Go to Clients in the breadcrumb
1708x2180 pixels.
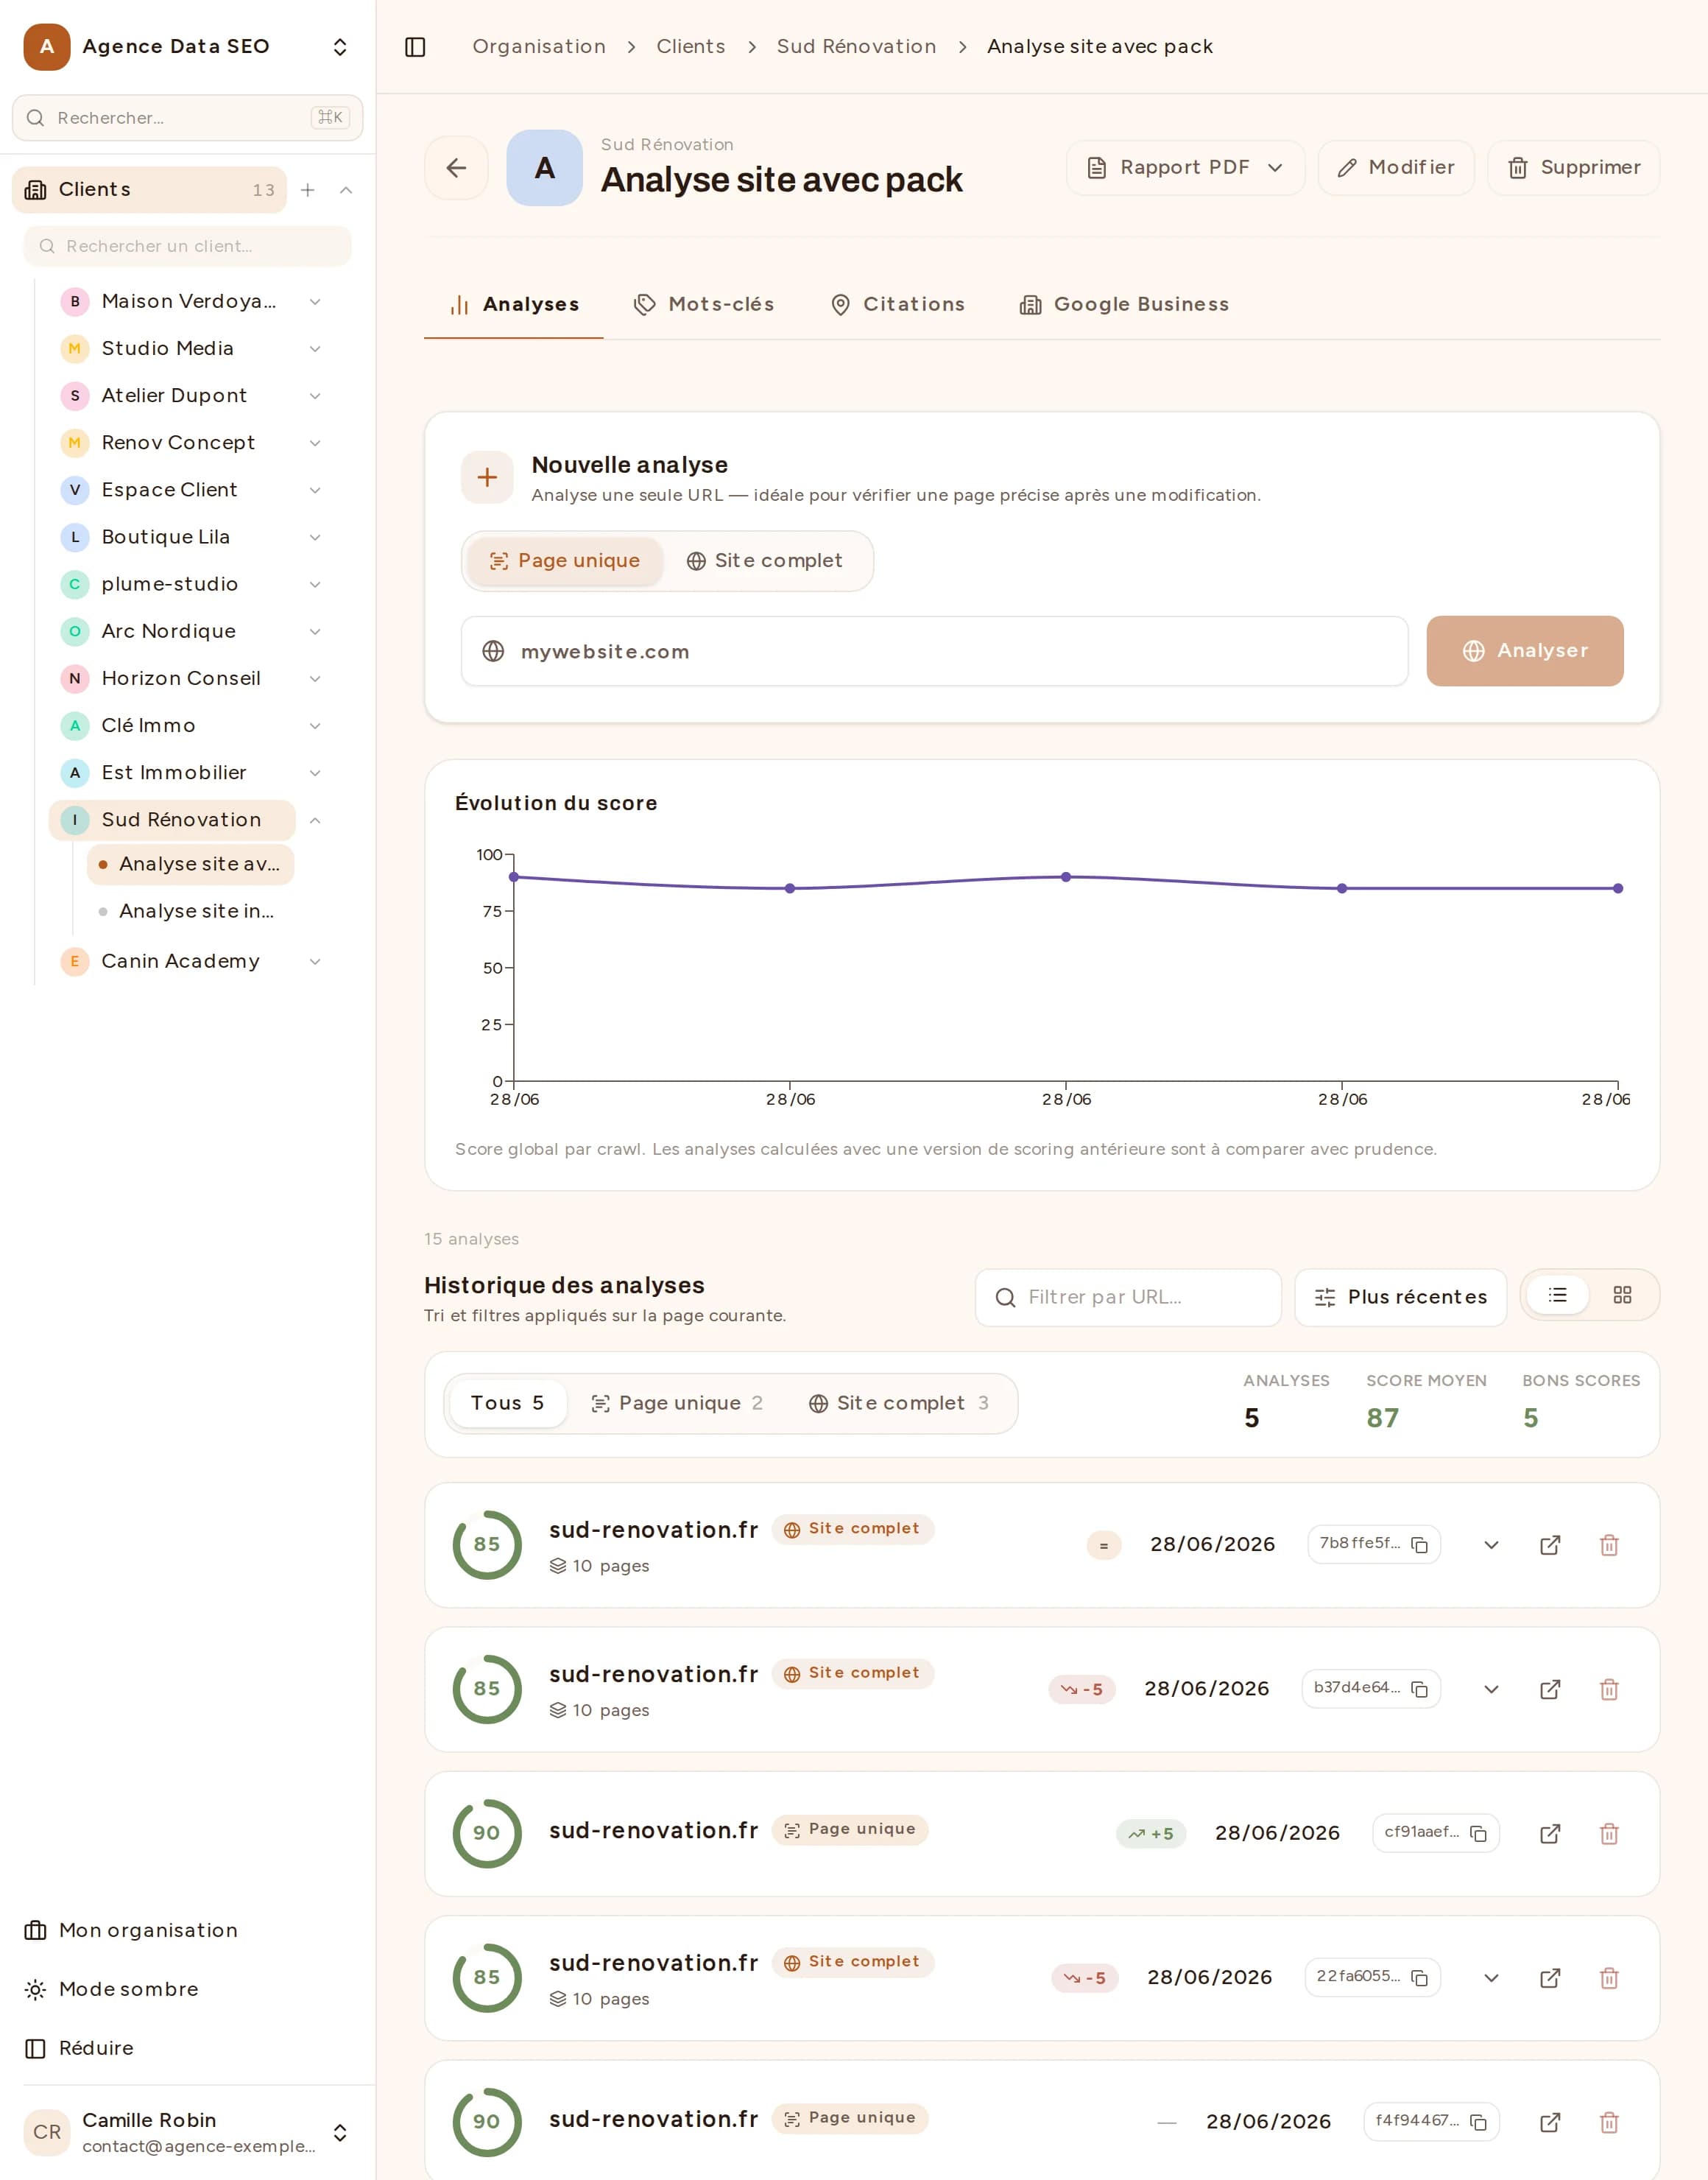(x=690, y=47)
